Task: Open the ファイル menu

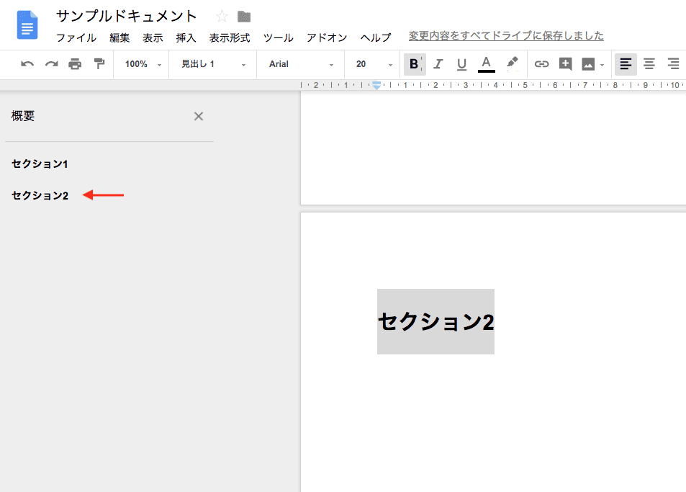Action: click(x=76, y=38)
